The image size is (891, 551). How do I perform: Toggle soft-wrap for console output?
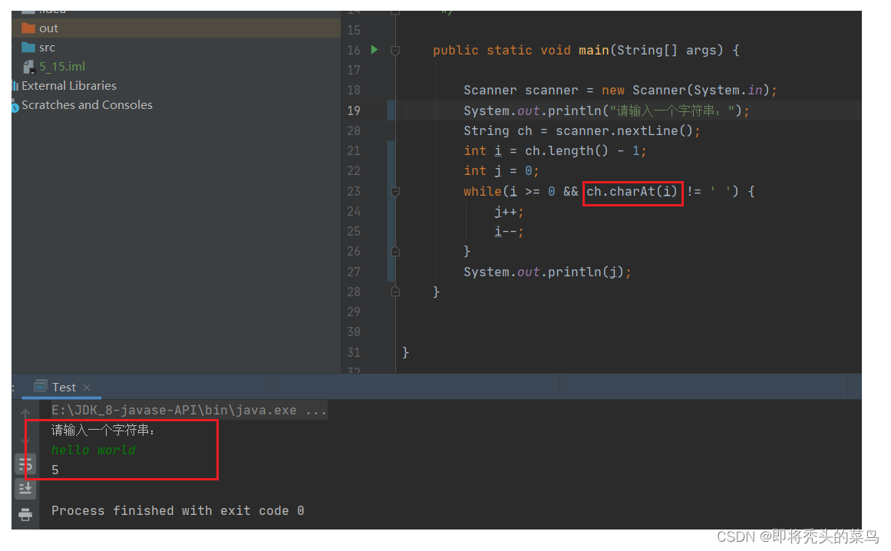[25, 464]
